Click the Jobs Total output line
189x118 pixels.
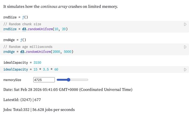coord(39,110)
